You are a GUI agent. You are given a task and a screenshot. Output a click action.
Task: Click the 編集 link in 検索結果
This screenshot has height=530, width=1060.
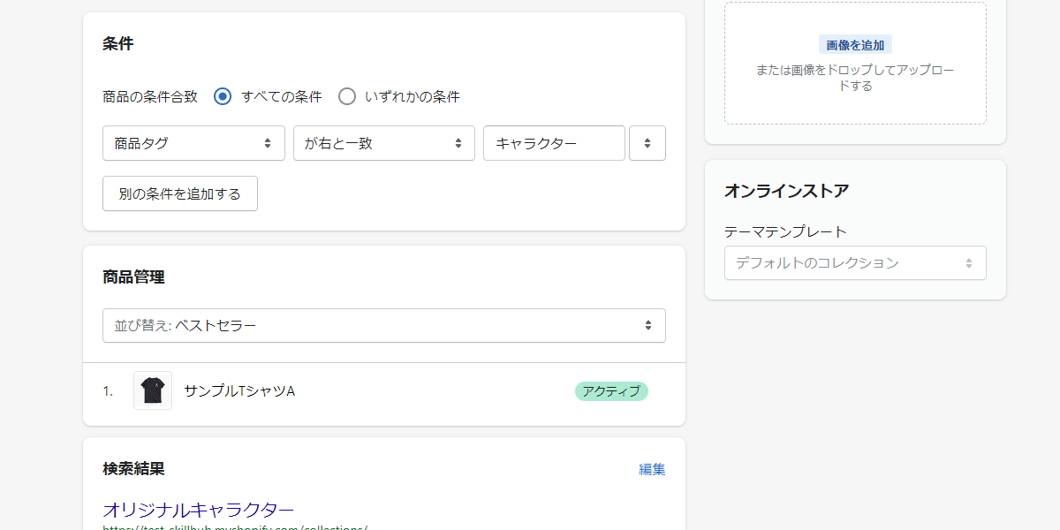(652, 469)
